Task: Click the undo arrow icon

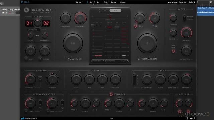Action: pos(77,2)
